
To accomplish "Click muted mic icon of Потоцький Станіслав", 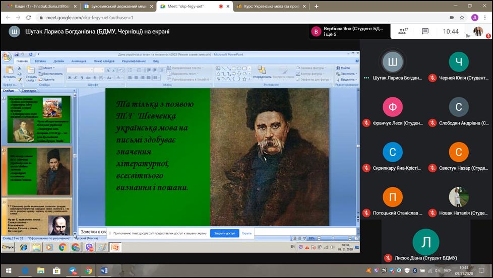I will [x=366, y=213].
